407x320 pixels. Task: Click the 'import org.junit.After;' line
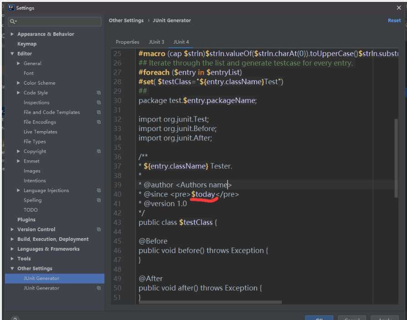[175, 138]
